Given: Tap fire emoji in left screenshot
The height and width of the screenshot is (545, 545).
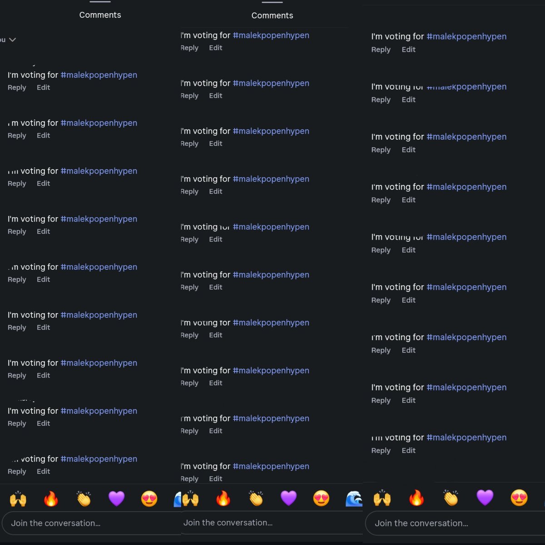Looking at the screenshot, I should 51,499.
